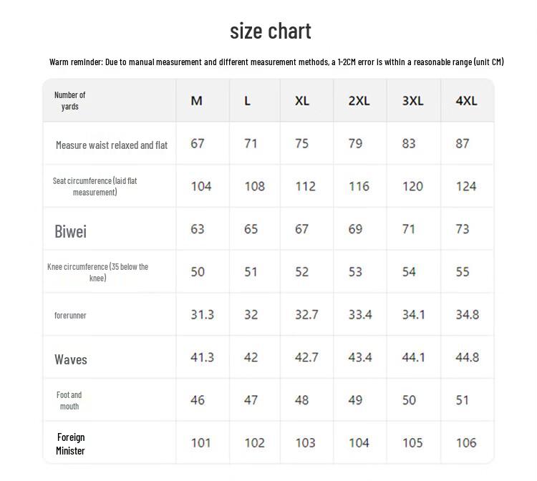537x481 pixels.
Task: Click the 'Waves' row label
Action: pos(71,360)
